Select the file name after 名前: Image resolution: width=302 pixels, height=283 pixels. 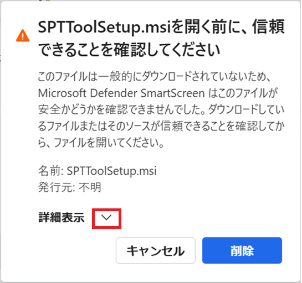[111, 171]
